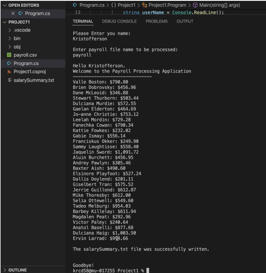Open salarySummary.txt file
Screen dimensions: 266x273
tap(34, 80)
